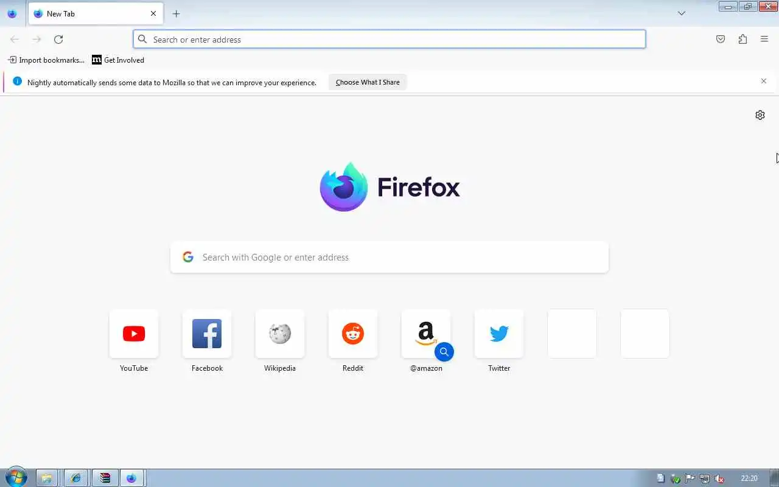The height and width of the screenshot is (487, 779).
Task: Open the application hamburger menu
Action: [x=764, y=39]
